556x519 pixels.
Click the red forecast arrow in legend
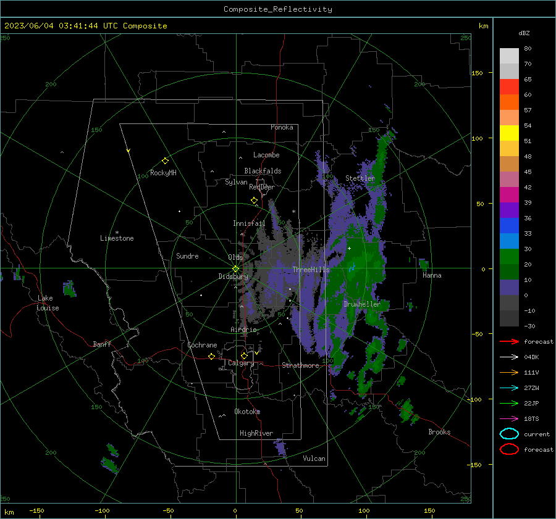(x=509, y=341)
